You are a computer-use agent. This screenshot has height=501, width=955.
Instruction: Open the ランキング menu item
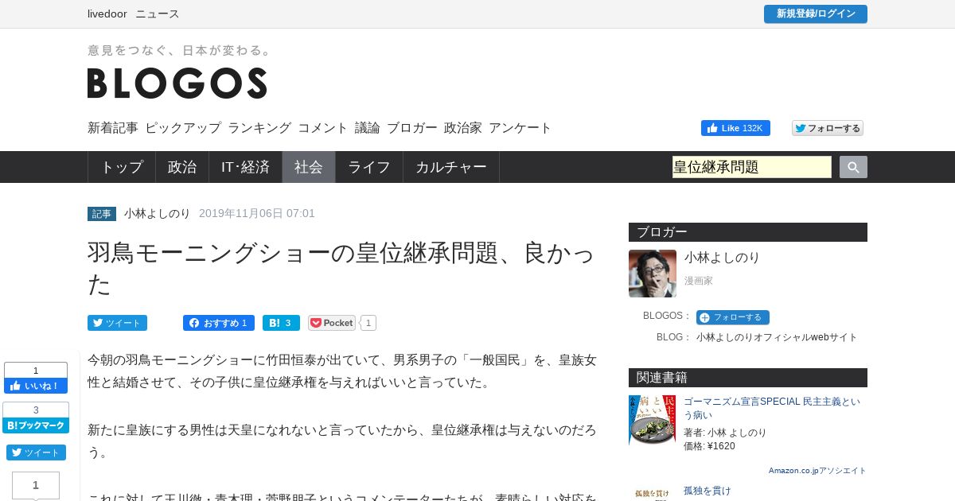[x=259, y=128]
